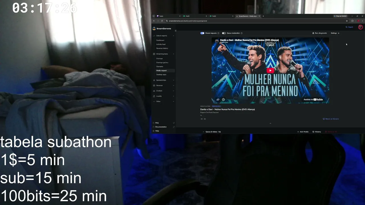
Task: Click the Run diagnostic button
Action: tap(320, 33)
